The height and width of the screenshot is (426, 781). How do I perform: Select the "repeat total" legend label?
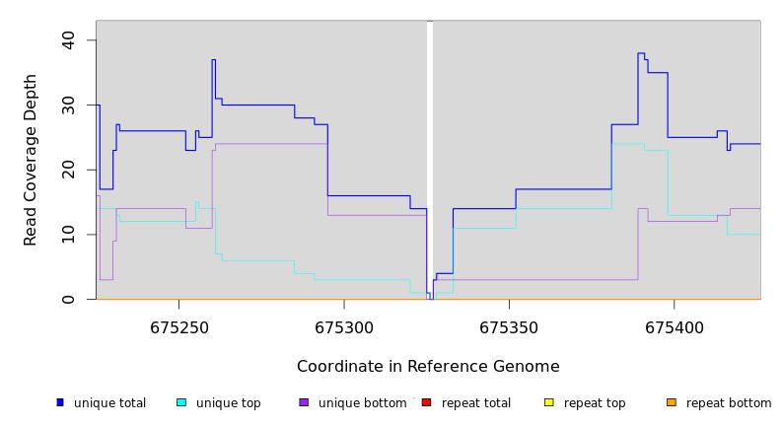click(476, 403)
